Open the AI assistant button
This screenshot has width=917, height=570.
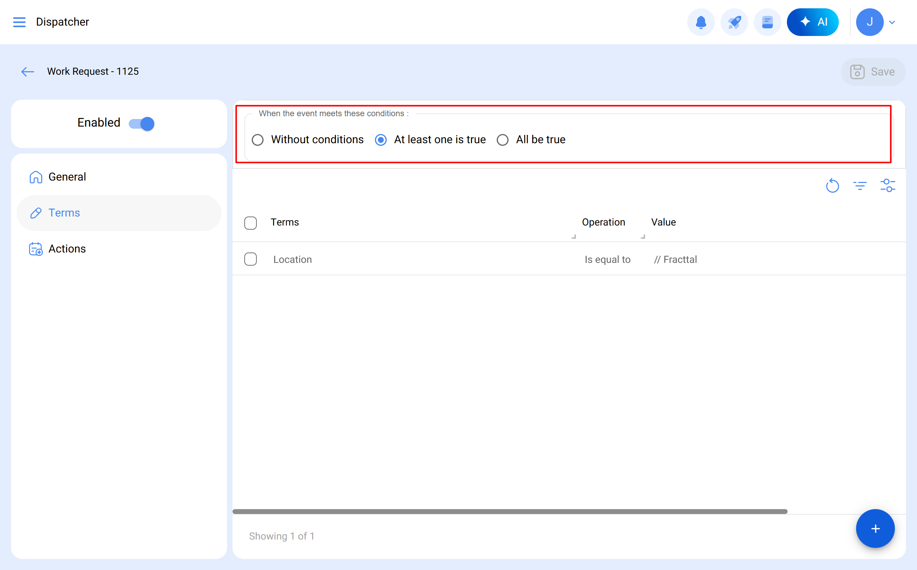click(812, 22)
